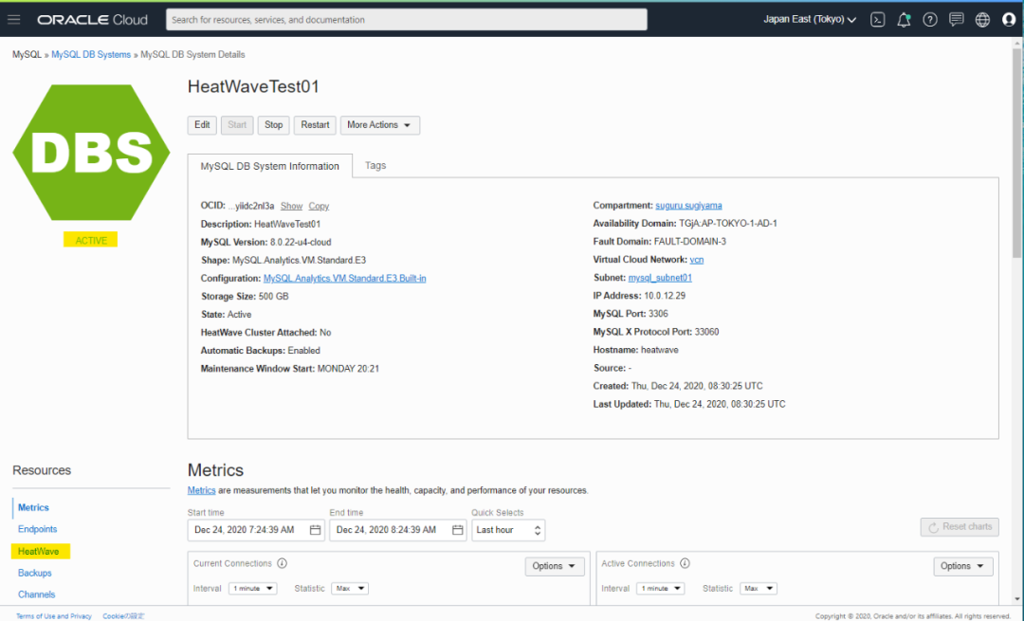Screen dimensions: 1024x621
Task: Click the Maintenance Window MONDAY 20:21 value
Action: (x=348, y=368)
